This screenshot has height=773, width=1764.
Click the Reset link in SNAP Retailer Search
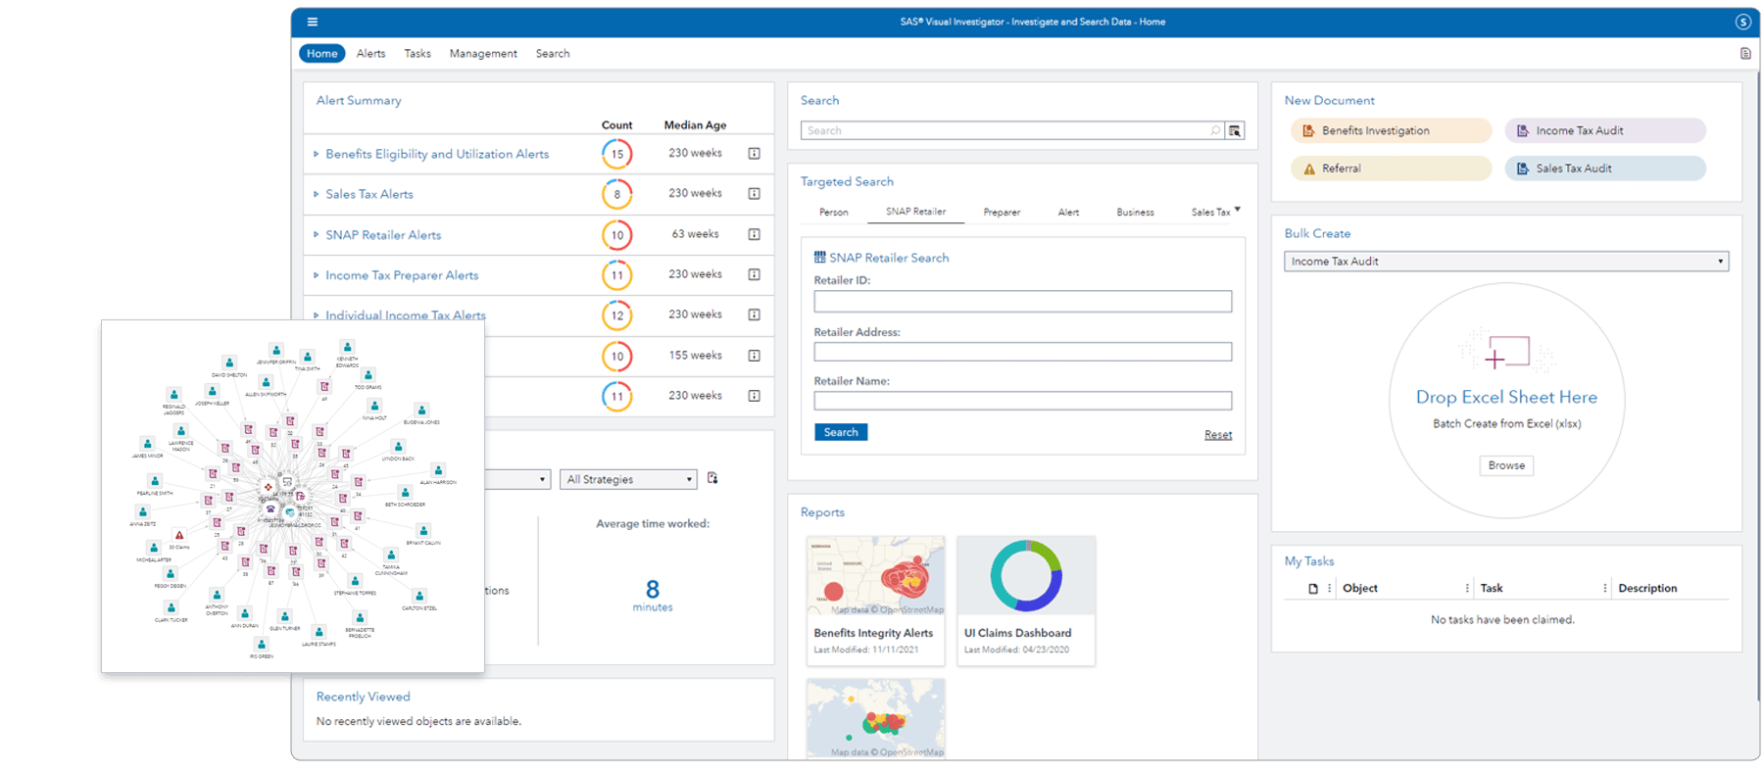click(x=1218, y=435)
